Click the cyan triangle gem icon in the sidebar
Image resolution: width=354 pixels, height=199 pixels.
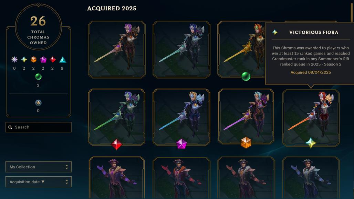(x=63, y=60)
